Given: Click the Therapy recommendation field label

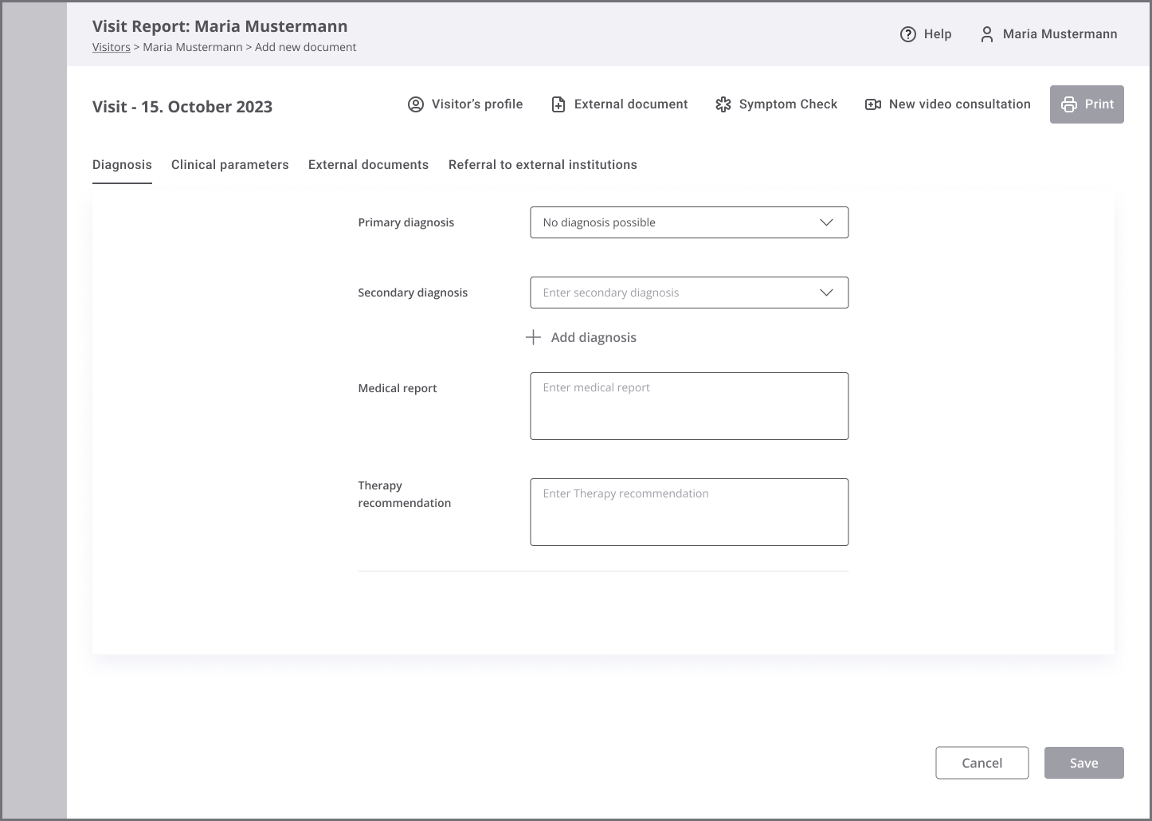Looking at the screenshot, I should [404, 494].
